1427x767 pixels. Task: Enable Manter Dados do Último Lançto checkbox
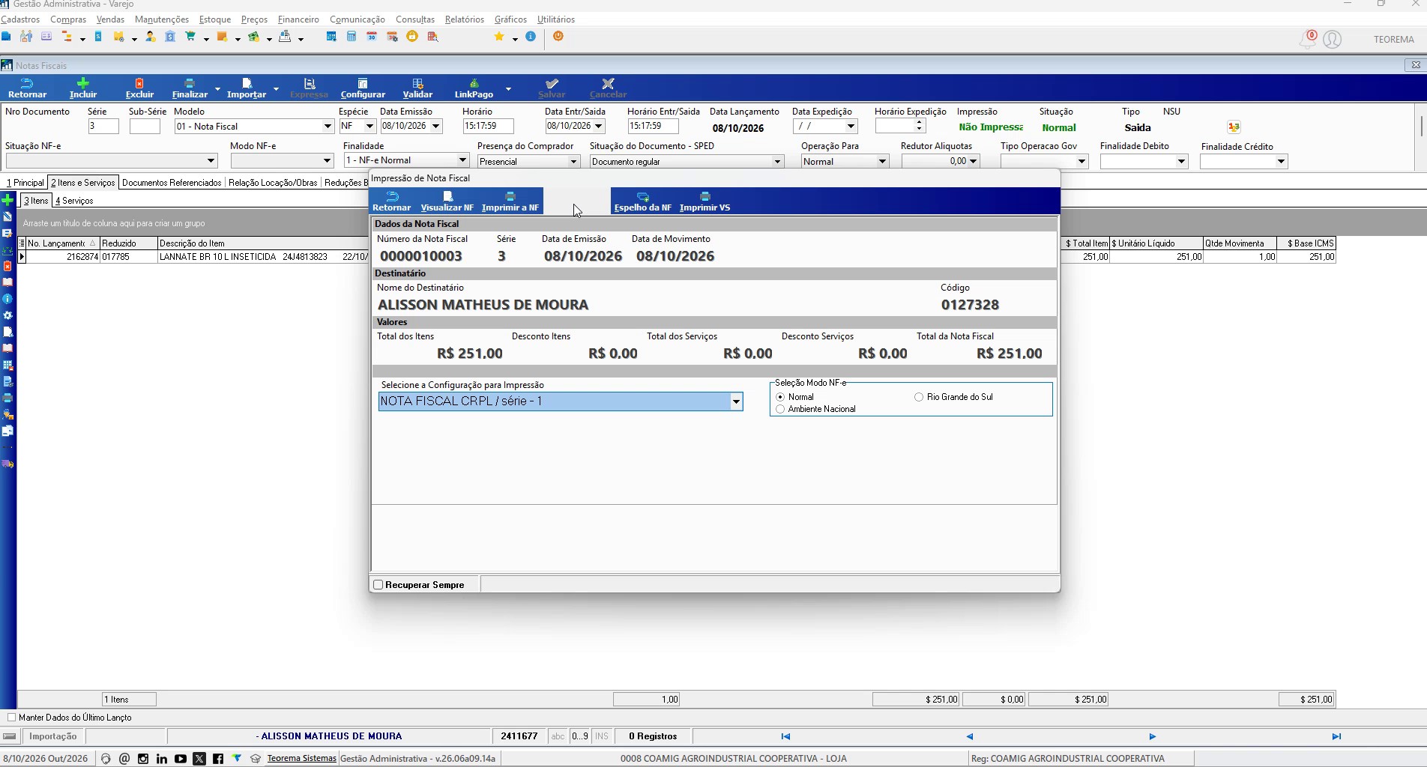click(11, 718)
